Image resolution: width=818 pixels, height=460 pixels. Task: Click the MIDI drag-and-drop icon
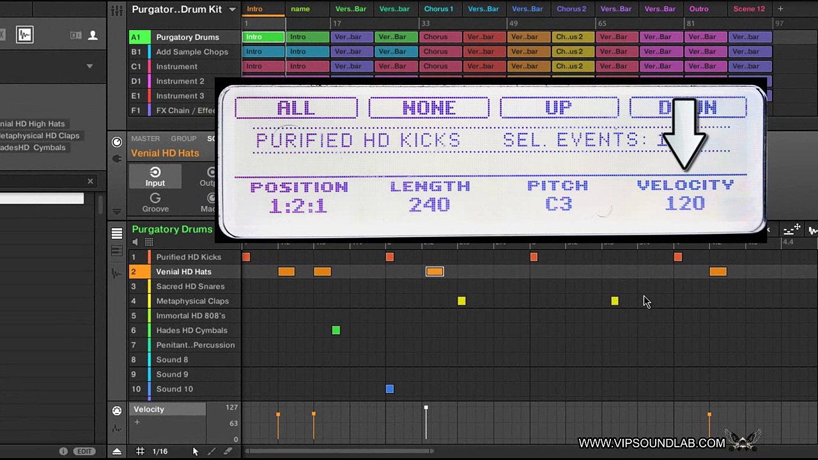point(792,229)
